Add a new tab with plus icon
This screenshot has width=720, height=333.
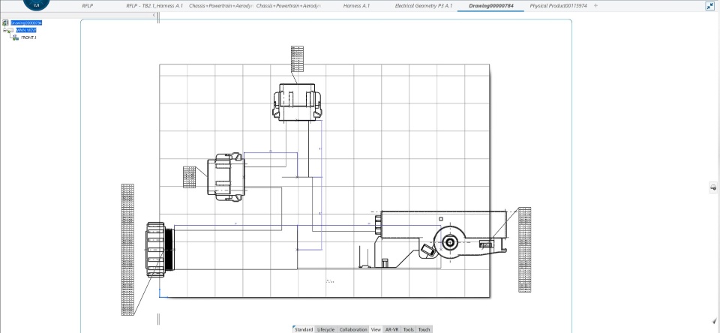(596, 6)
